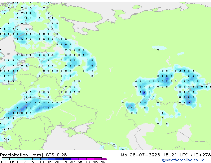Select the 1–2 mm legend color box
The image size is (211, 163).
coord(21,159)
